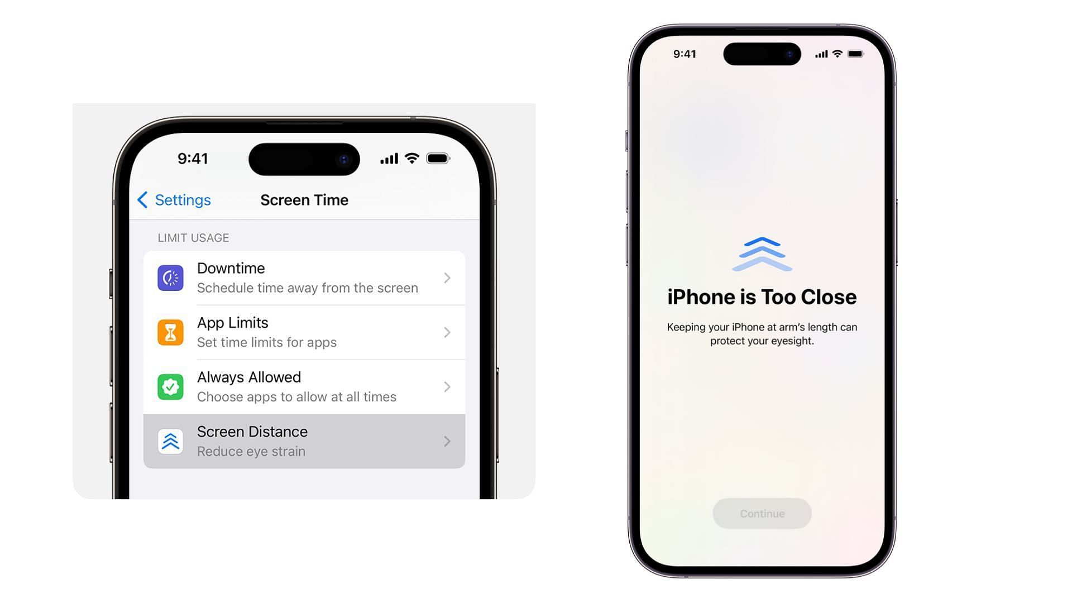This screenshot has width=1072, height=603.
Task: Open App Limits settings
Action: point(304,331)
